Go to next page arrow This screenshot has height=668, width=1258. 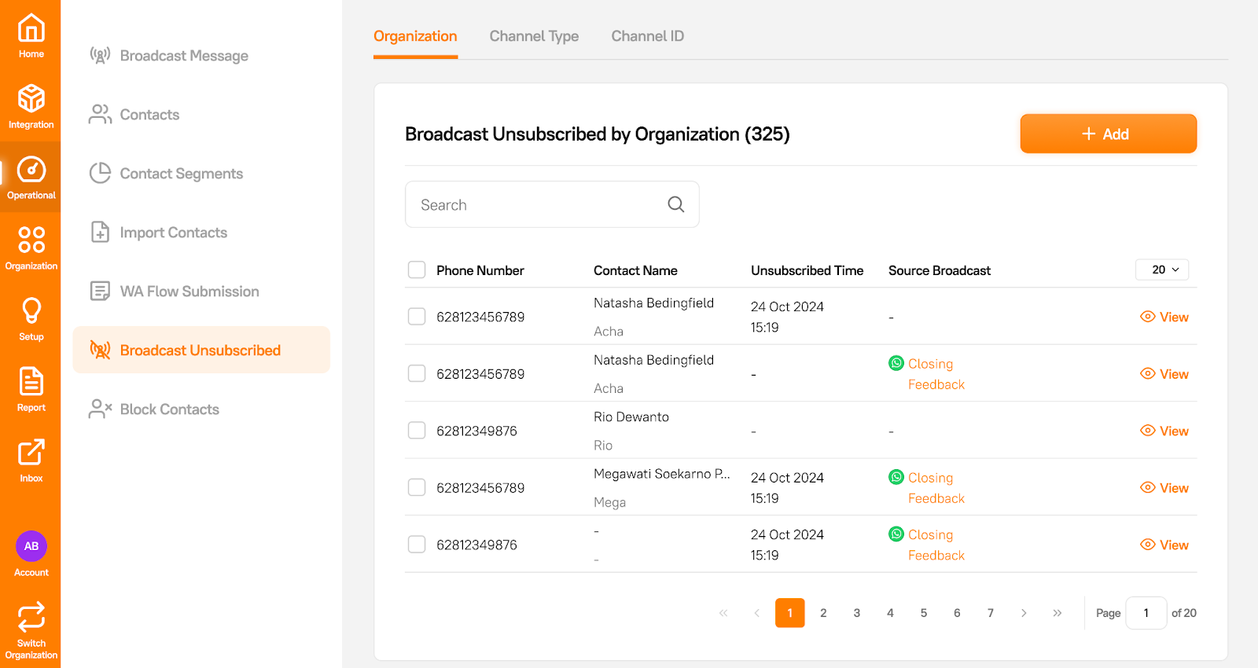[1024, 613]
